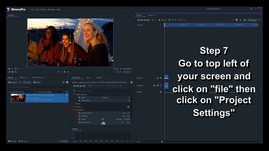Click undo in the Editor toolbar
The height and width of the screenshot is (151, 269).
tap(153, 20)
